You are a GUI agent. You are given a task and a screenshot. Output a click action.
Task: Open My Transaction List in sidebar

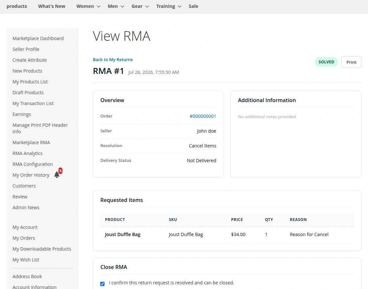point(33,103)
